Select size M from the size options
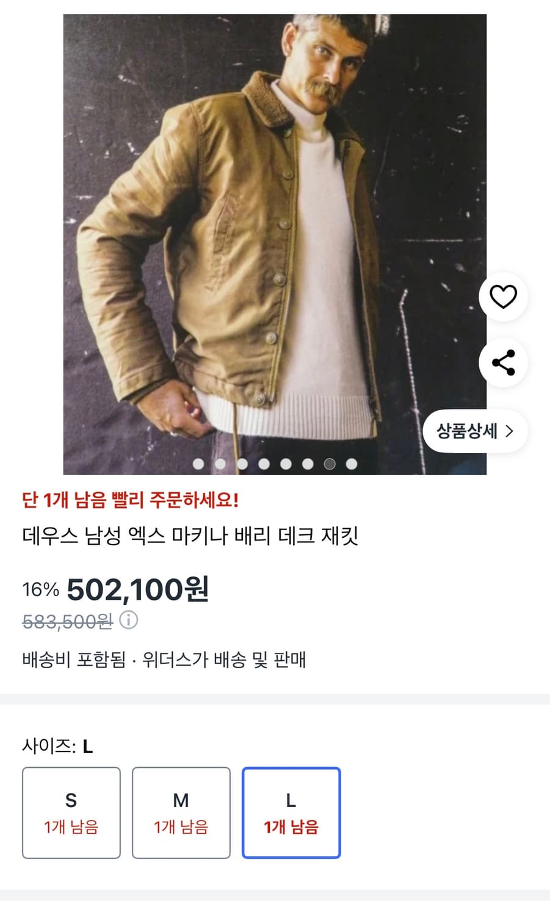The image size is (550, 917). (x=181, y=812)
